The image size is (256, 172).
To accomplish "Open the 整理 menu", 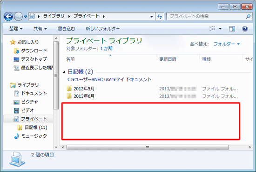I will (16, 29).
